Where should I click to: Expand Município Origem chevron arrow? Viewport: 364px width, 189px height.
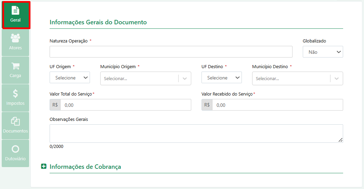pos(185,78)
